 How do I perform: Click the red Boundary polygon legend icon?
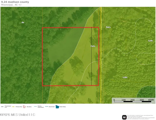tap(24, 107)
